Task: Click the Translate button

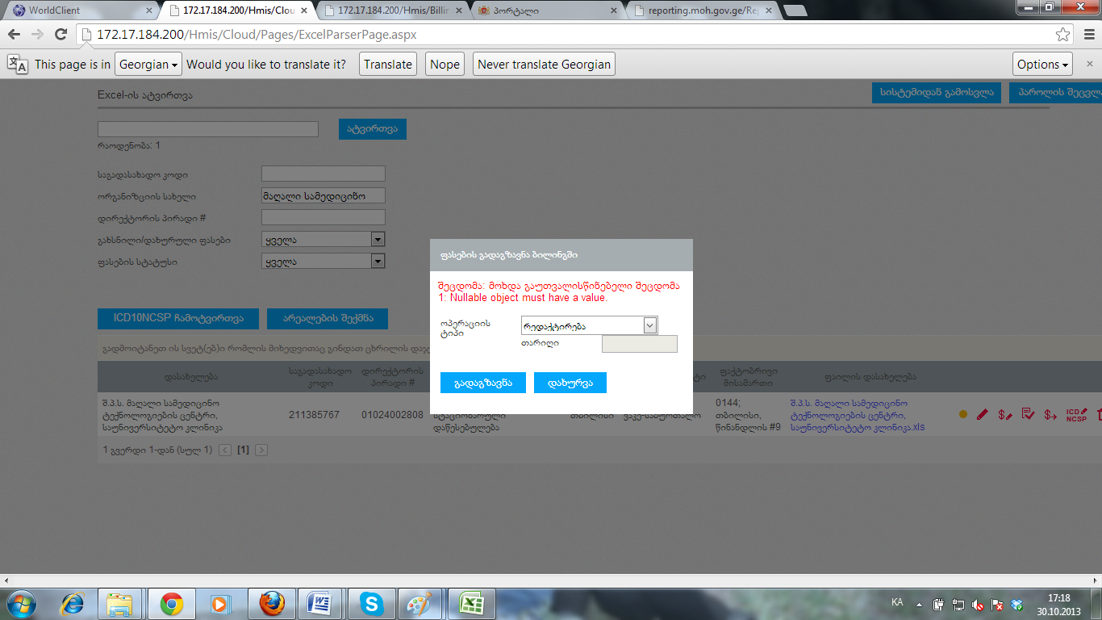Action: click(x=387, y=65)
